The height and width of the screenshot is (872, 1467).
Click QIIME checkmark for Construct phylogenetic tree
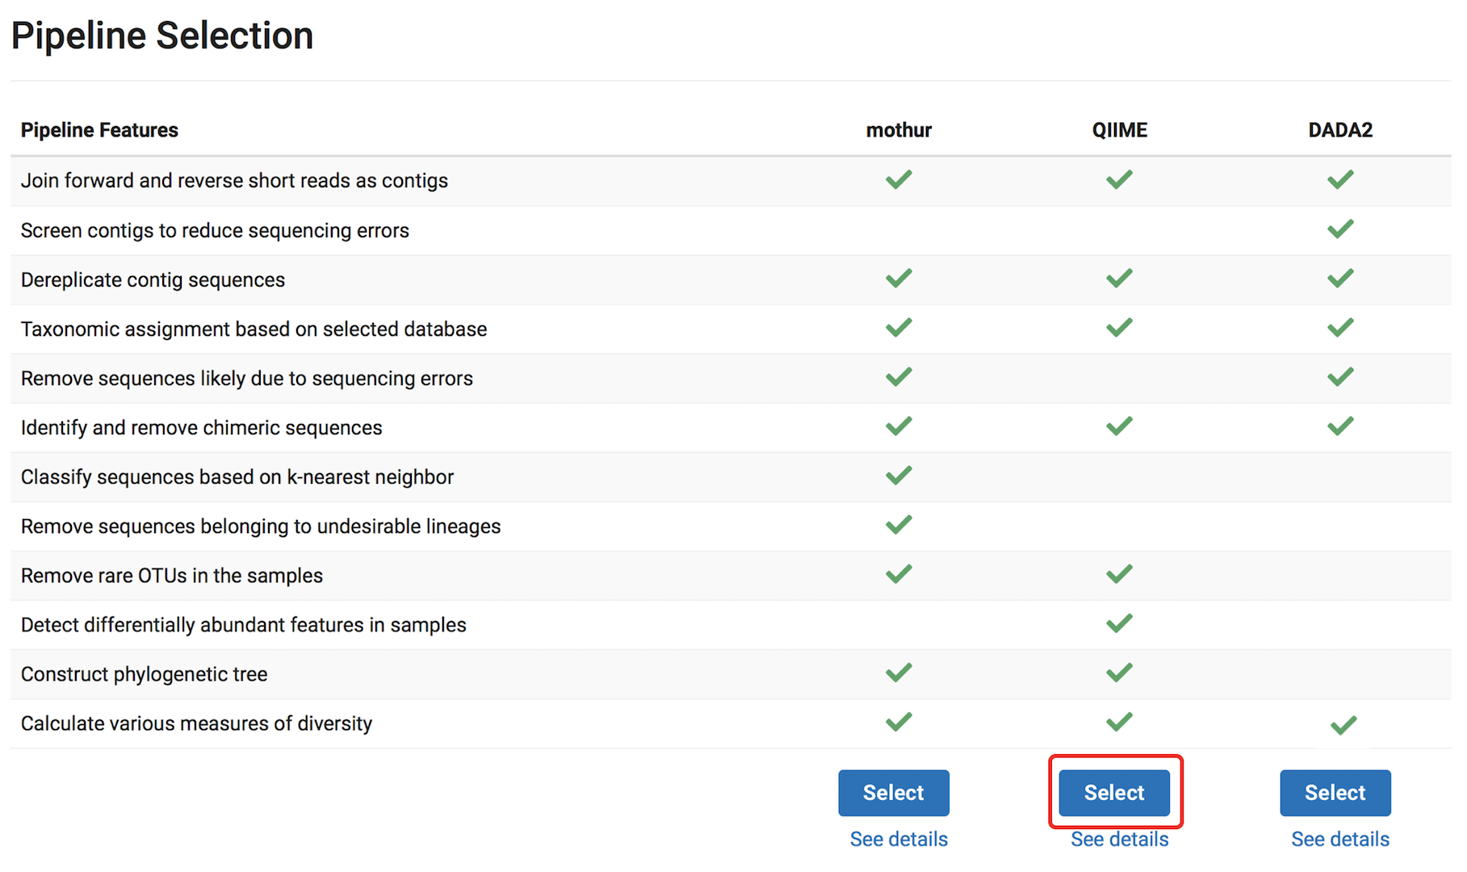[x=1119, y=672]
